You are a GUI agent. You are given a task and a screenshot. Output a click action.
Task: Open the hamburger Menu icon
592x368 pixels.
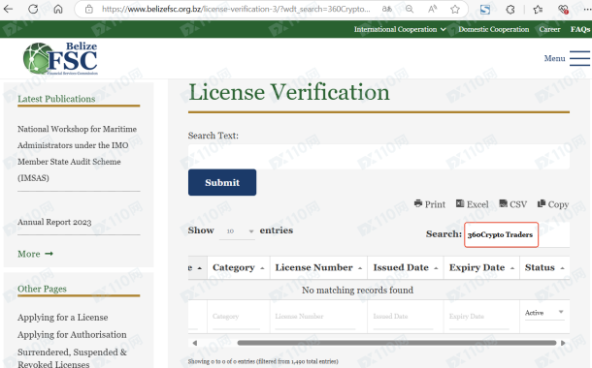point(580,58)
